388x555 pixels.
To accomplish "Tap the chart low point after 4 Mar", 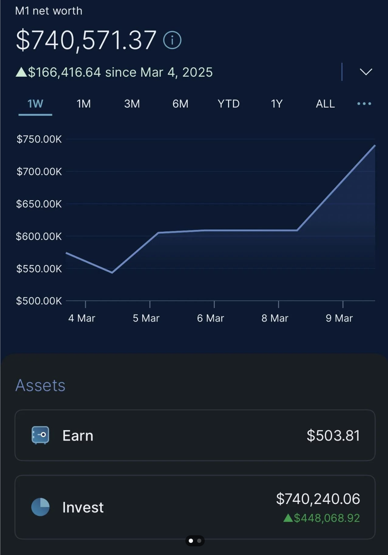I will [x=112, y=273].
